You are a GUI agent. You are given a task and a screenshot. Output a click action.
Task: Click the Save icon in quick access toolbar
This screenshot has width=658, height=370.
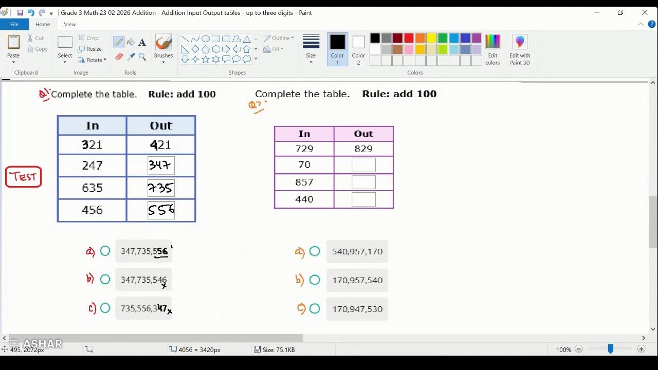pyautogui.click(x=20, y=13)
